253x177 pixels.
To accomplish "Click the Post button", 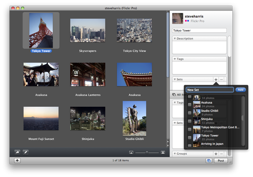I will coord(221,161).
